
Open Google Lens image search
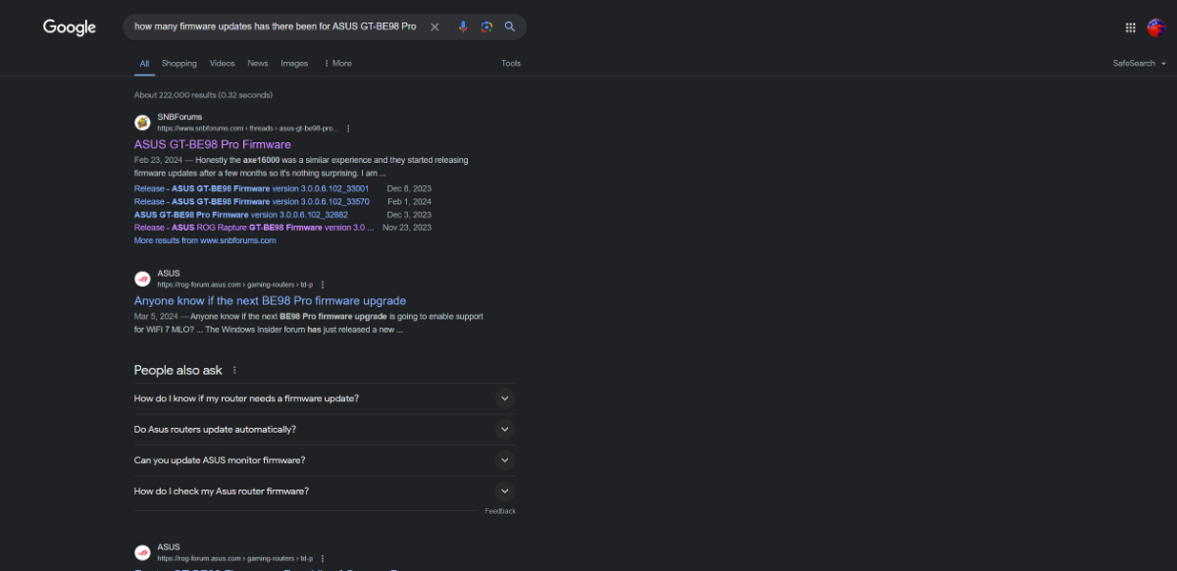coord(486,26)
